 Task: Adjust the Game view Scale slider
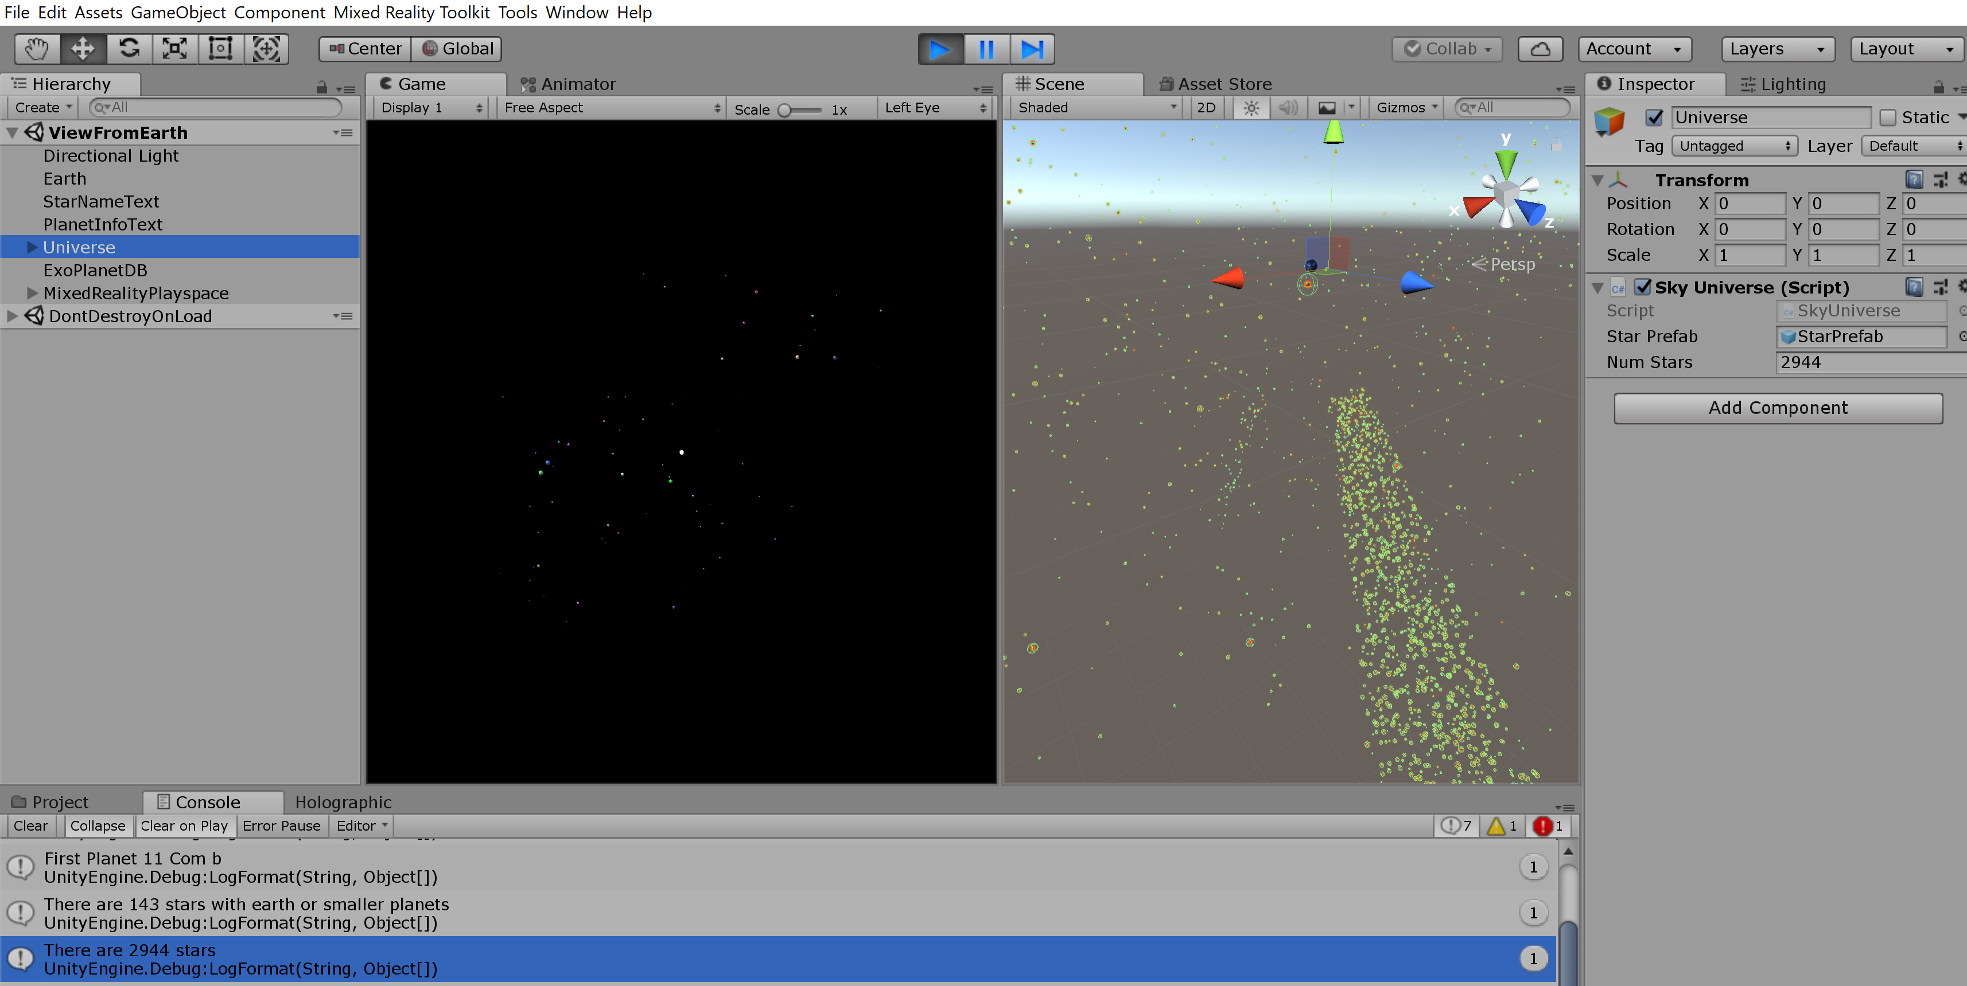point(785,110)
